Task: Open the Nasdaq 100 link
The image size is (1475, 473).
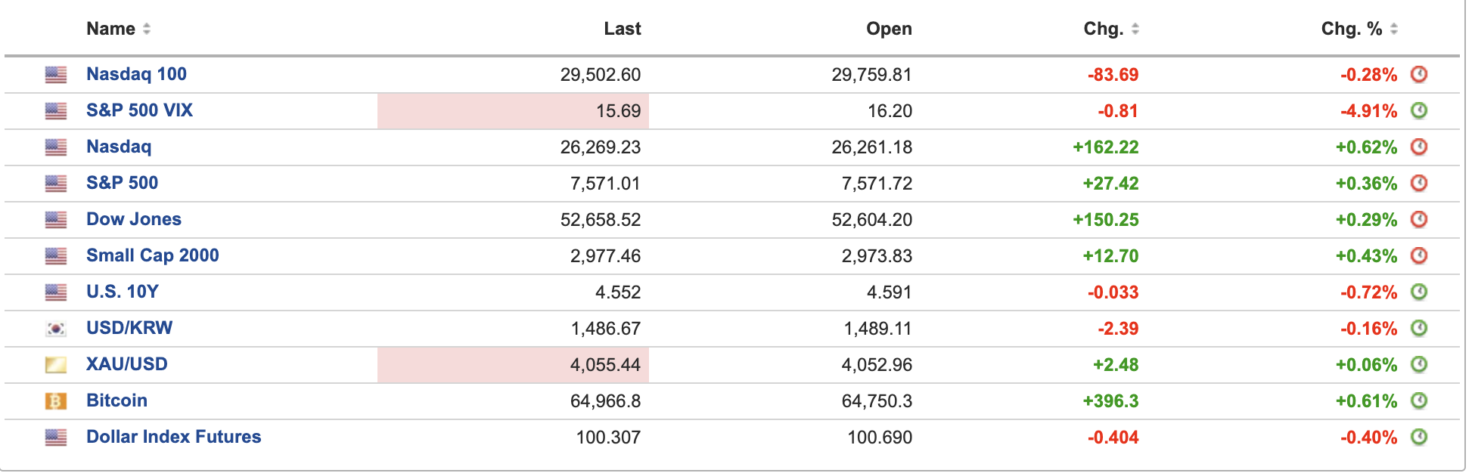Action: pos(136,74)
